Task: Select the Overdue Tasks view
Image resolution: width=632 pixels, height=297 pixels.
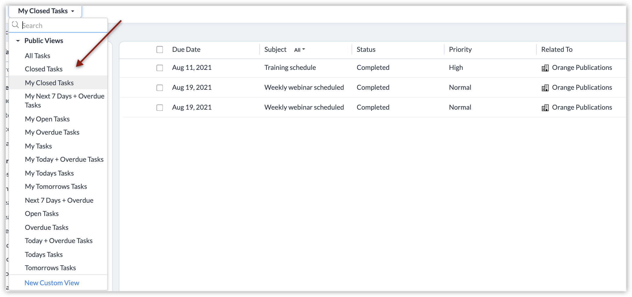Action: [x=46, y=227]
